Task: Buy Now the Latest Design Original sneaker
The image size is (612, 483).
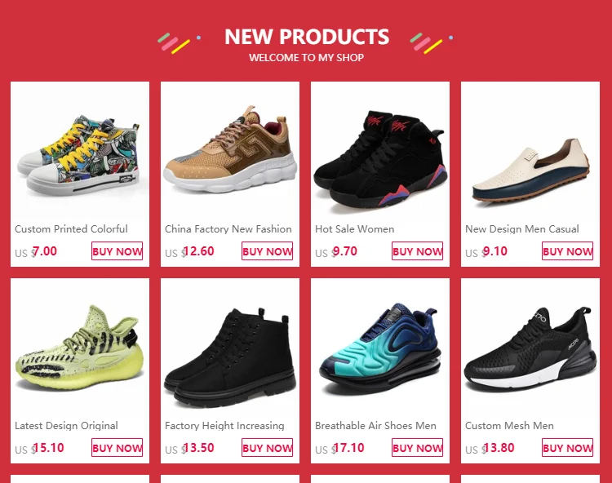Action: [117, 447]
